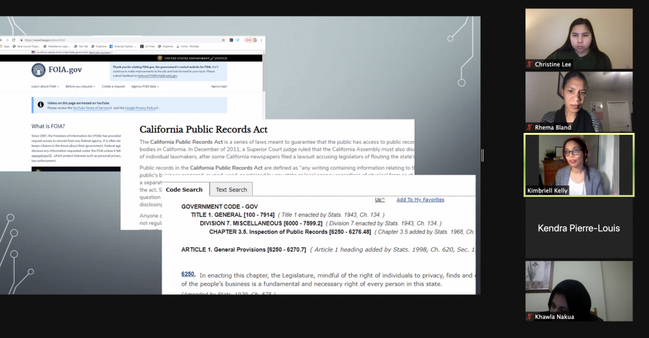Select Kendra Pierre-Louis participant tile

[x=579, y=228]
